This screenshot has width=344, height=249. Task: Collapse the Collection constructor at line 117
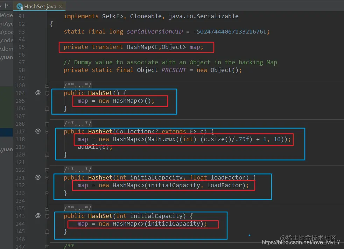[x=47, y=132]
